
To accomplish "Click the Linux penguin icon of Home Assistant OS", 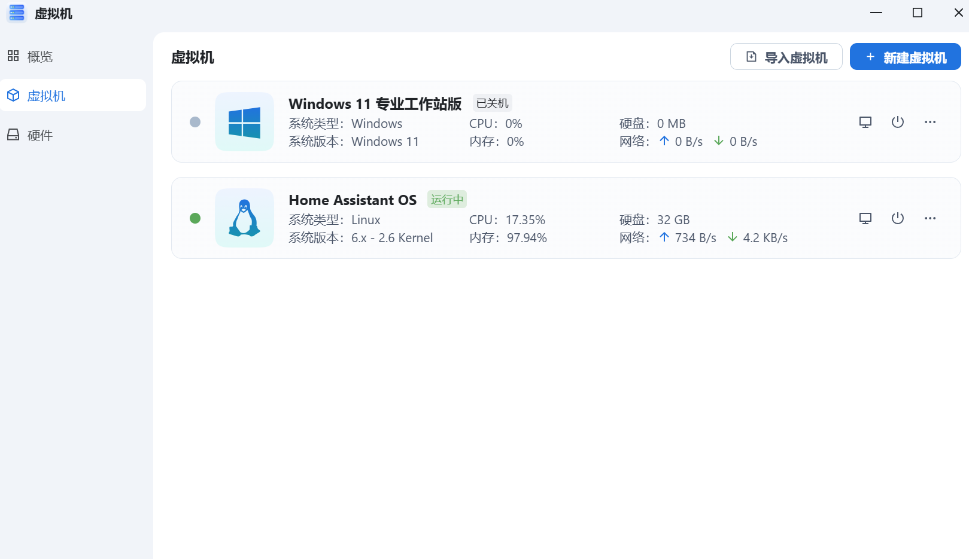I will tap(244, 218).
